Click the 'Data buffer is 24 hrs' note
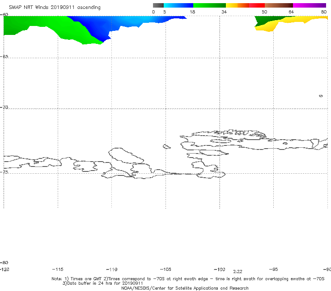 (103, 283)
